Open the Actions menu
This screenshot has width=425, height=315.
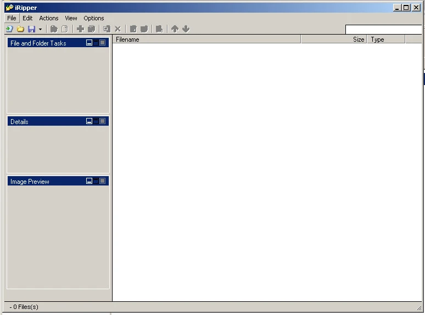[x=49, y=18]
